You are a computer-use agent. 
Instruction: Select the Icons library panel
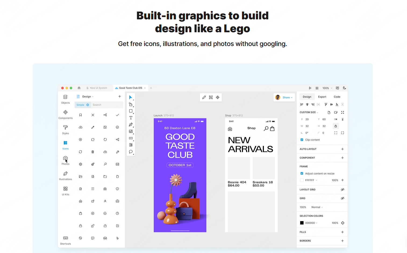pyautogui.click(x=65, y=145)
